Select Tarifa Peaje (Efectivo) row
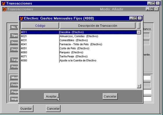Viewport: 163px width, 115px height. [x=79, y=56]
